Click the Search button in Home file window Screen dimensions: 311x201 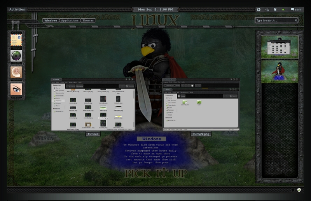pyautogui.click(x=234, y=96)
